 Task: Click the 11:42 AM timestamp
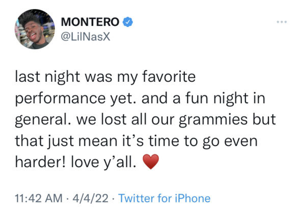pyautogui.click(x=39, y=198)
